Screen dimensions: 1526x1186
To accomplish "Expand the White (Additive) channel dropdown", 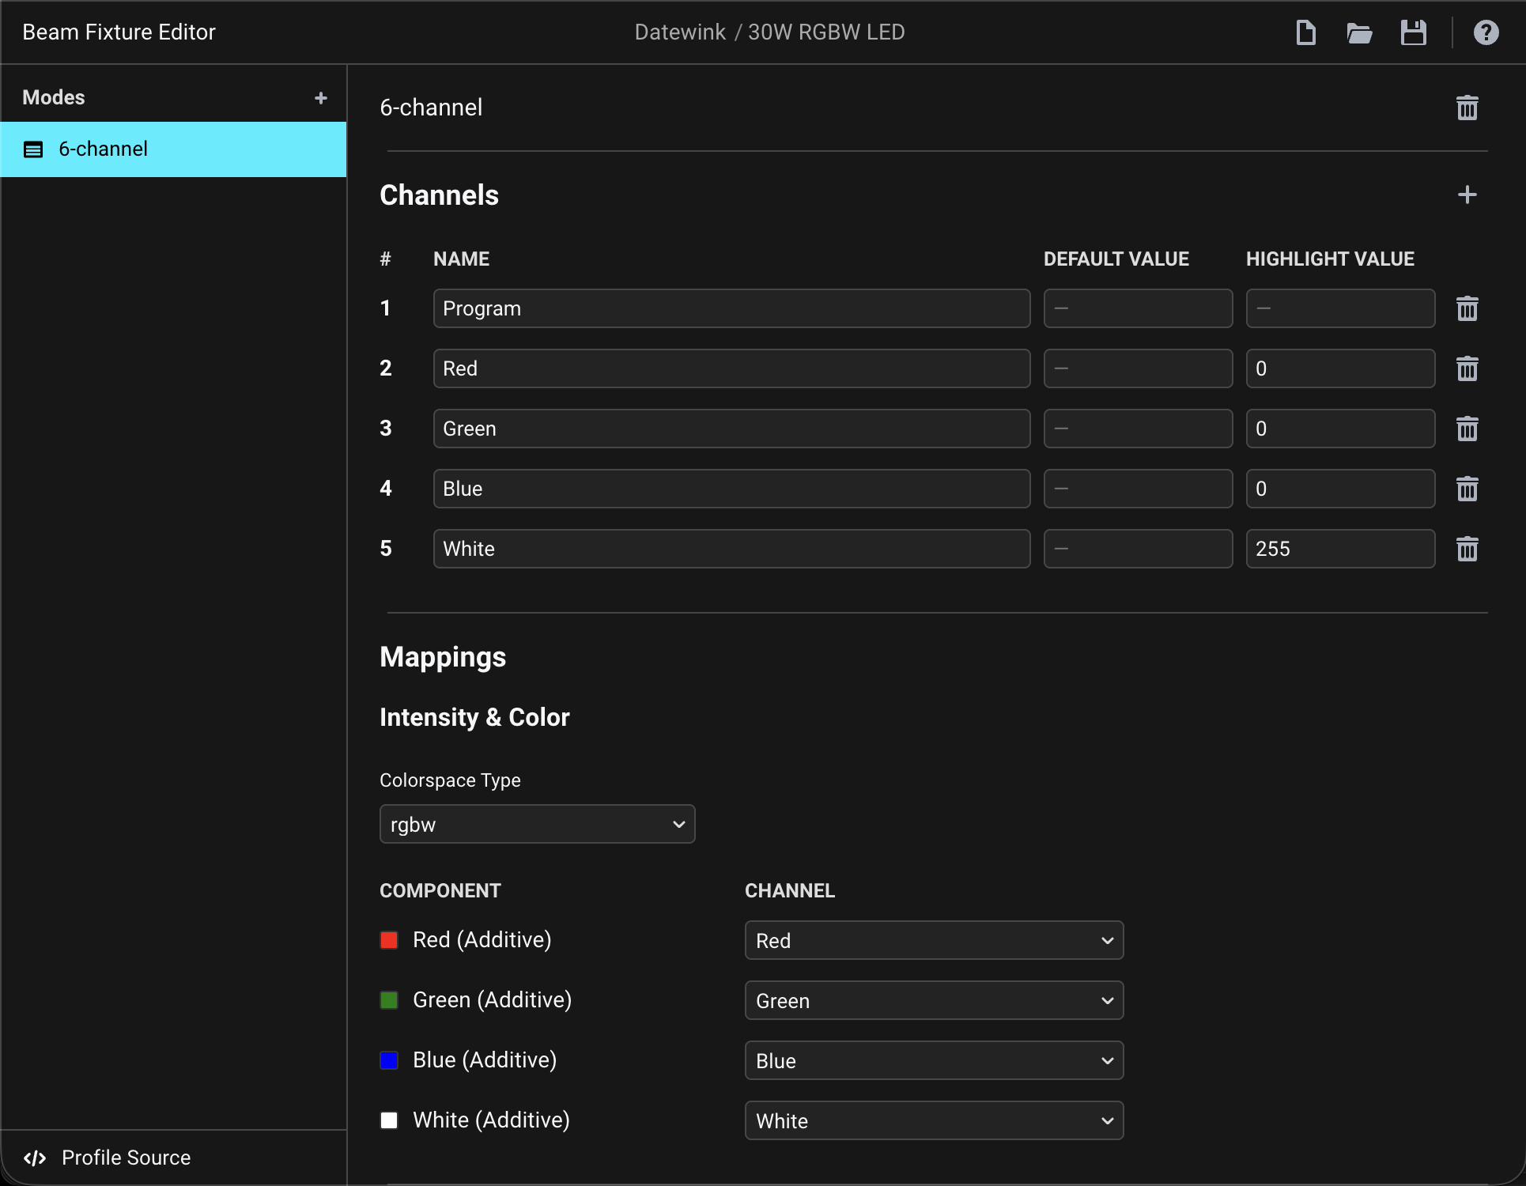I will (x=933, y=1120).
